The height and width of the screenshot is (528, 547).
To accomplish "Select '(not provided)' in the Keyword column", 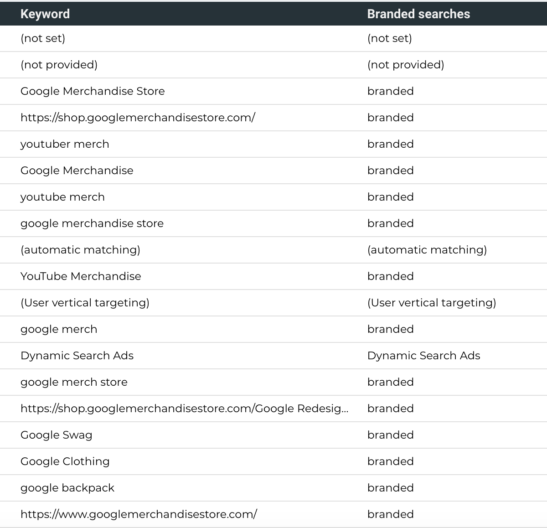I will [59, 65].
